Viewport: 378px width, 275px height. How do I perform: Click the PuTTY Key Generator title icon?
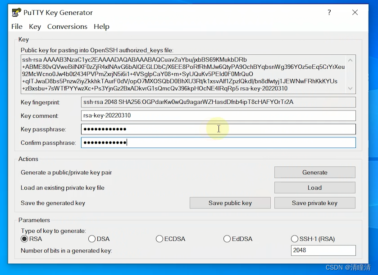point(16,13)
